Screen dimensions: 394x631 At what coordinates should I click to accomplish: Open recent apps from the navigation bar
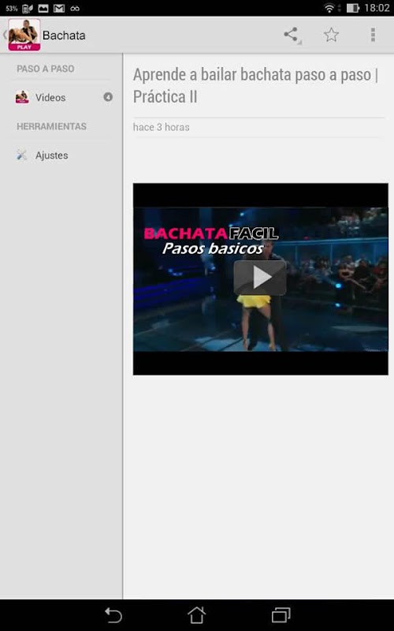click(x=281, y=615)
